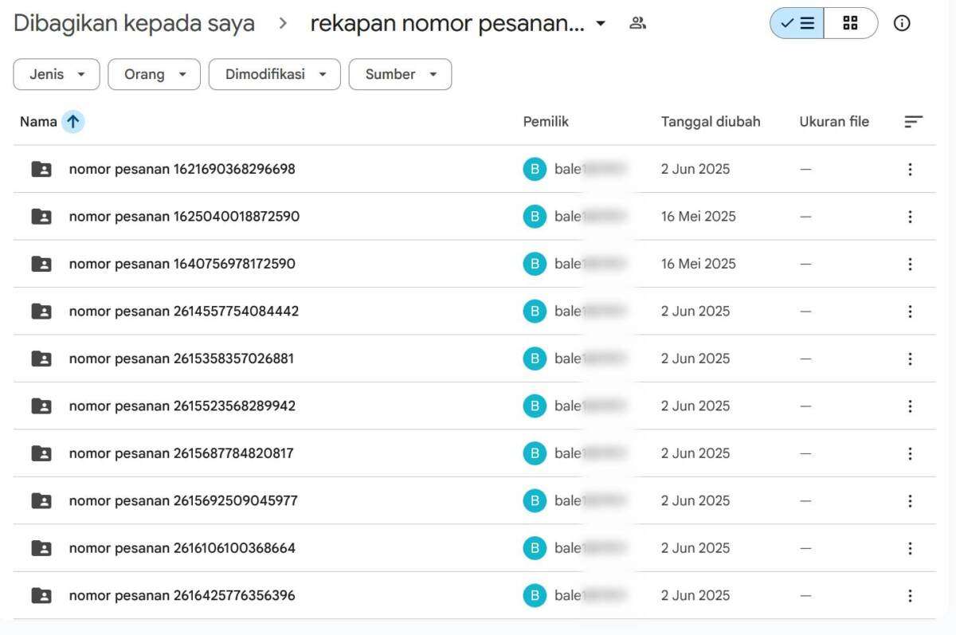Open more actions for folder 2614557754084442
Image resolution: width=956 pixels, height=635 pixels.
coord(910,312)
